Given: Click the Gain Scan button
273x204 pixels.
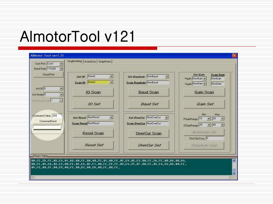Looking at the screenshot, I should [x=204, y=92].
